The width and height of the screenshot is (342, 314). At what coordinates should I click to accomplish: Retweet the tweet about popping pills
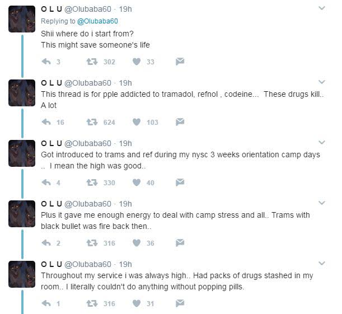tap(90, 303)
